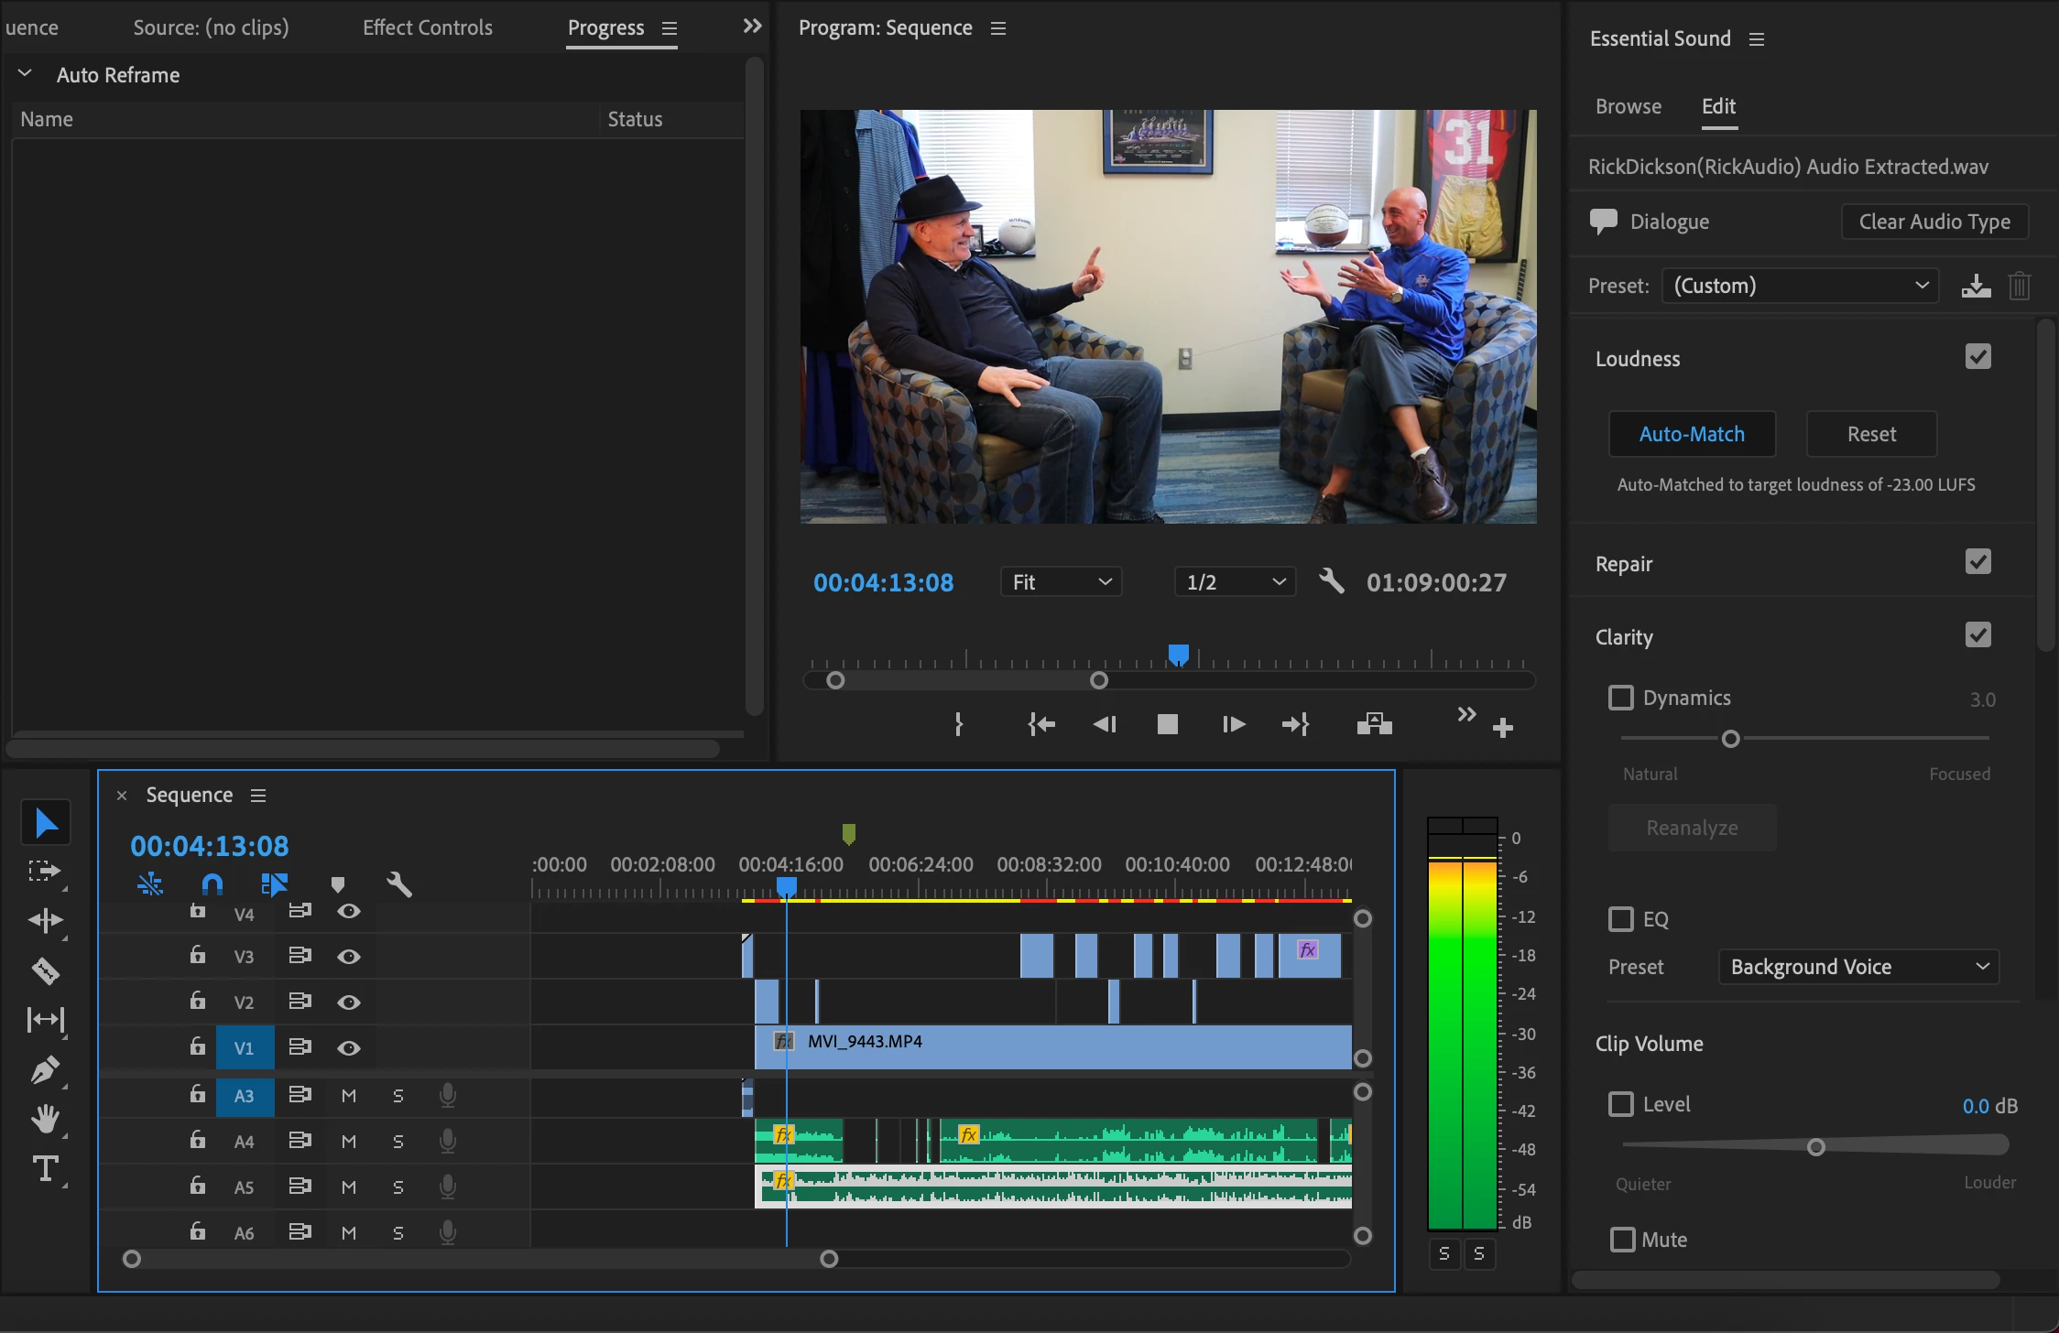Switch to the Effect Controls tab
The width and height of the screenshot is (2059, 1333).
point(427,27)
